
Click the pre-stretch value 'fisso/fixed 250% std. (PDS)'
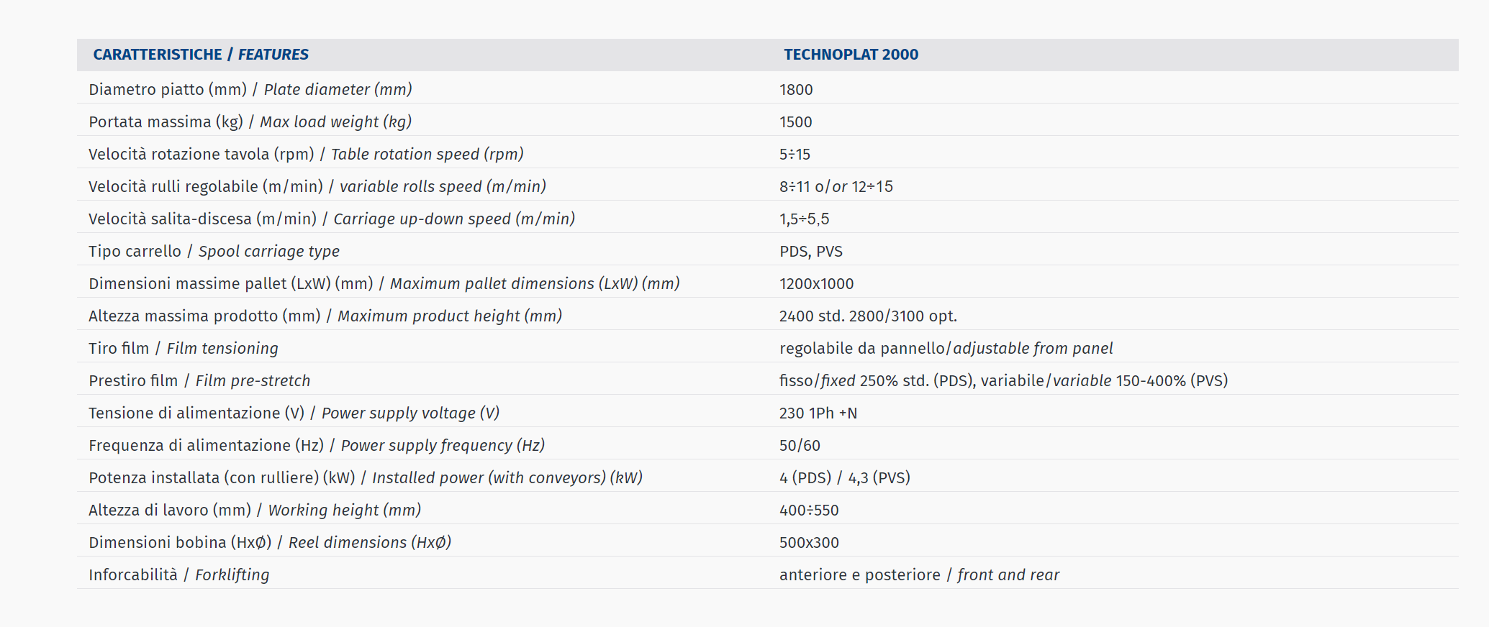click(877, 381)
